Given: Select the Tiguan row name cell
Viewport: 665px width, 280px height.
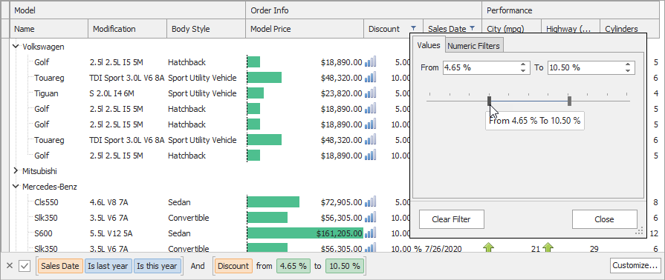Looking at the screenshot, I should click(x=46, y=93).
